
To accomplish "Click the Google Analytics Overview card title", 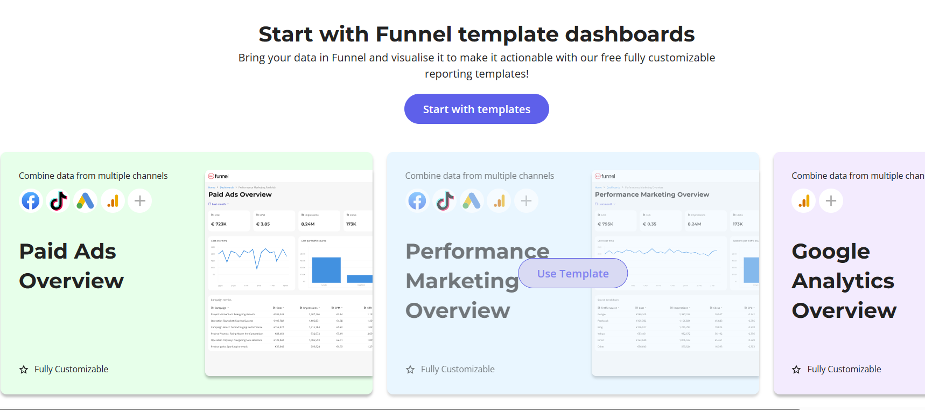I will pyautogui.click(x=844, y=281).
